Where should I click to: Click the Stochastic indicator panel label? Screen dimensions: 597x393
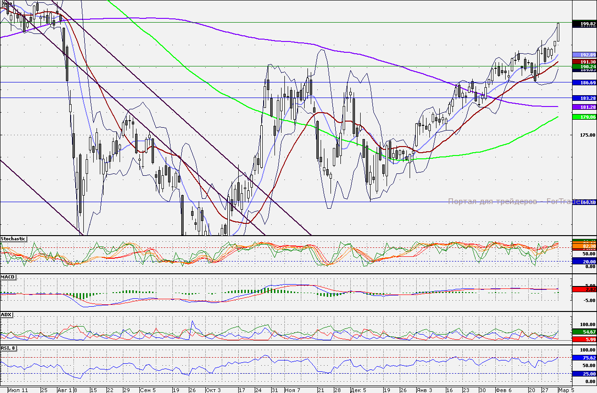point(13,239)
